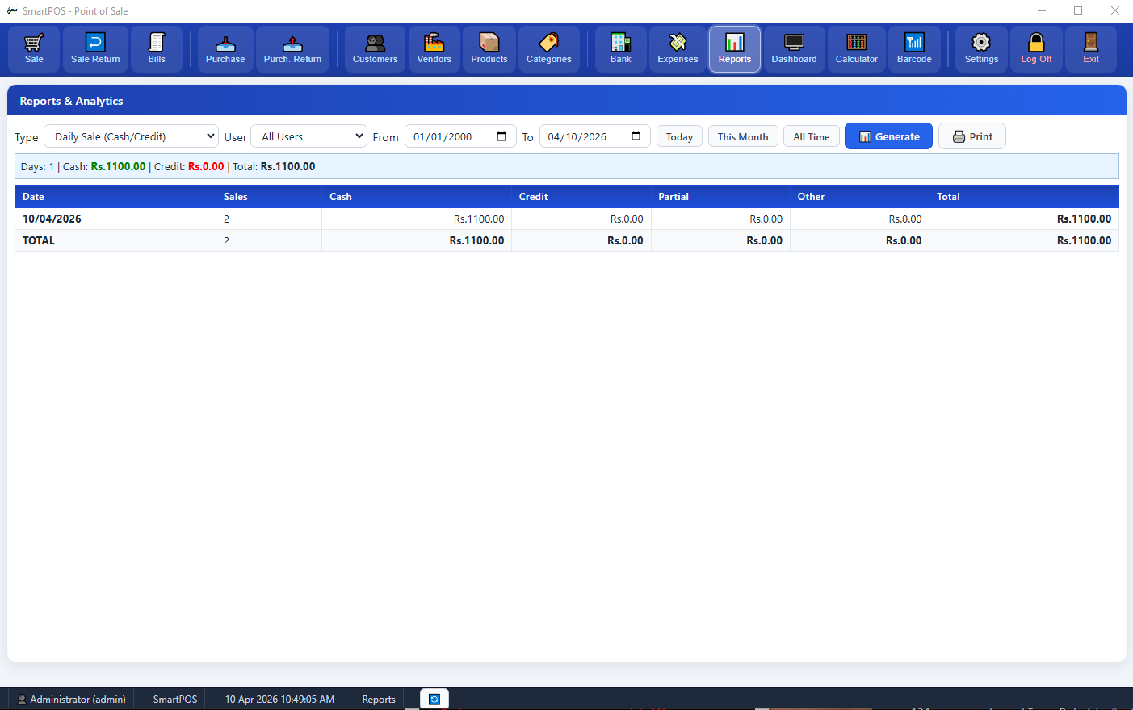The width and height of the screenshot is (1133, 710).
Task: Open the From date calendar picker
Action: (x=501, y=136)
